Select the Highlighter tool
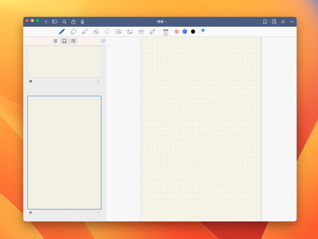 (x=85, y=31)
